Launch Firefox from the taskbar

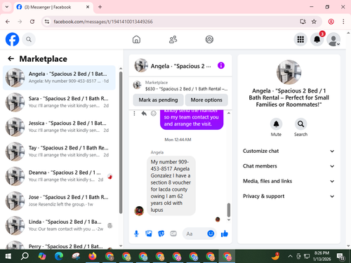pyautogui.click(x=93, y=257)
